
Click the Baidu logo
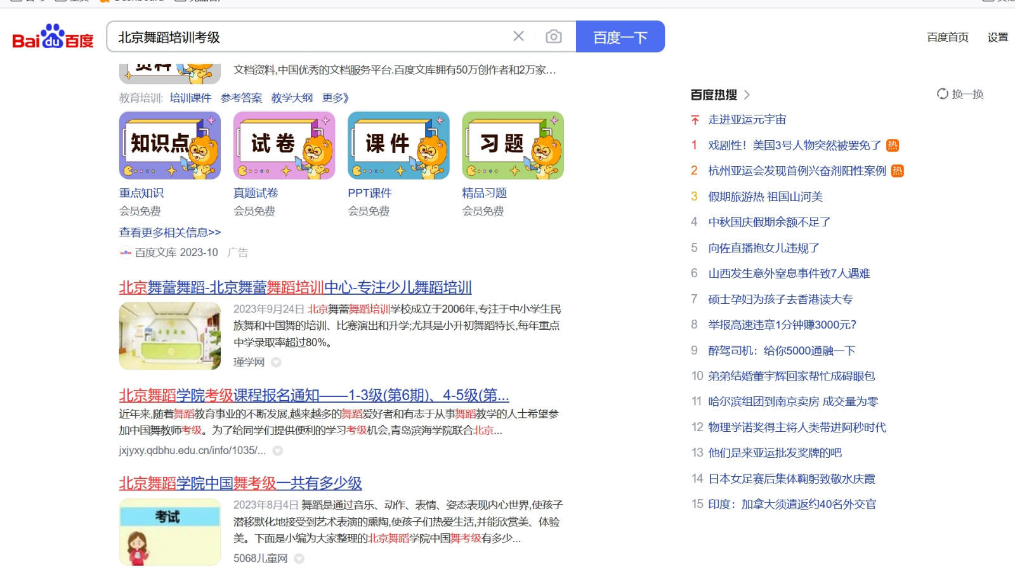(53, 37)
